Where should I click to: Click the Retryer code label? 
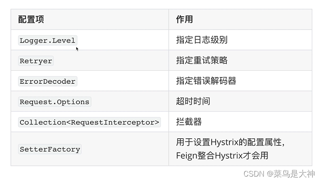coord(36,61)
